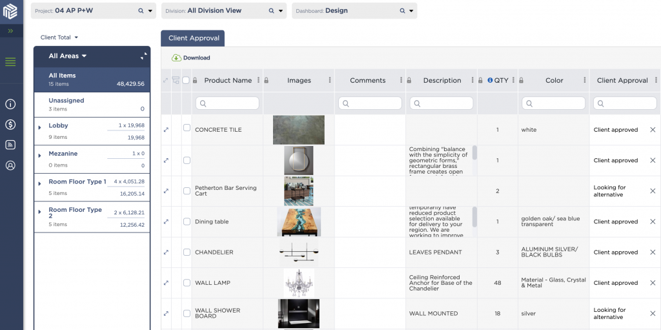This screenshot has height=330, width=661.
Task: Expand the Mezanine area
Action: [39, 155]
